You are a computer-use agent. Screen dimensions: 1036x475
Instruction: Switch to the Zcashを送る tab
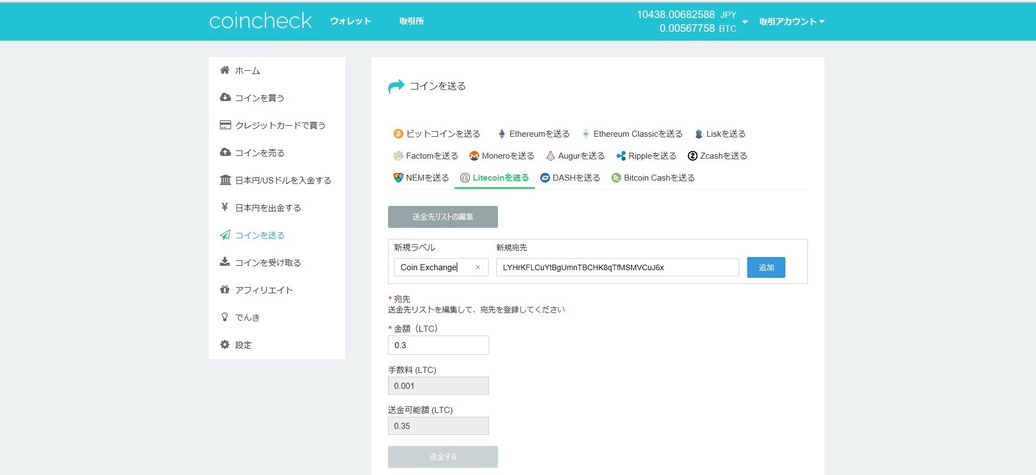[718, 155]
